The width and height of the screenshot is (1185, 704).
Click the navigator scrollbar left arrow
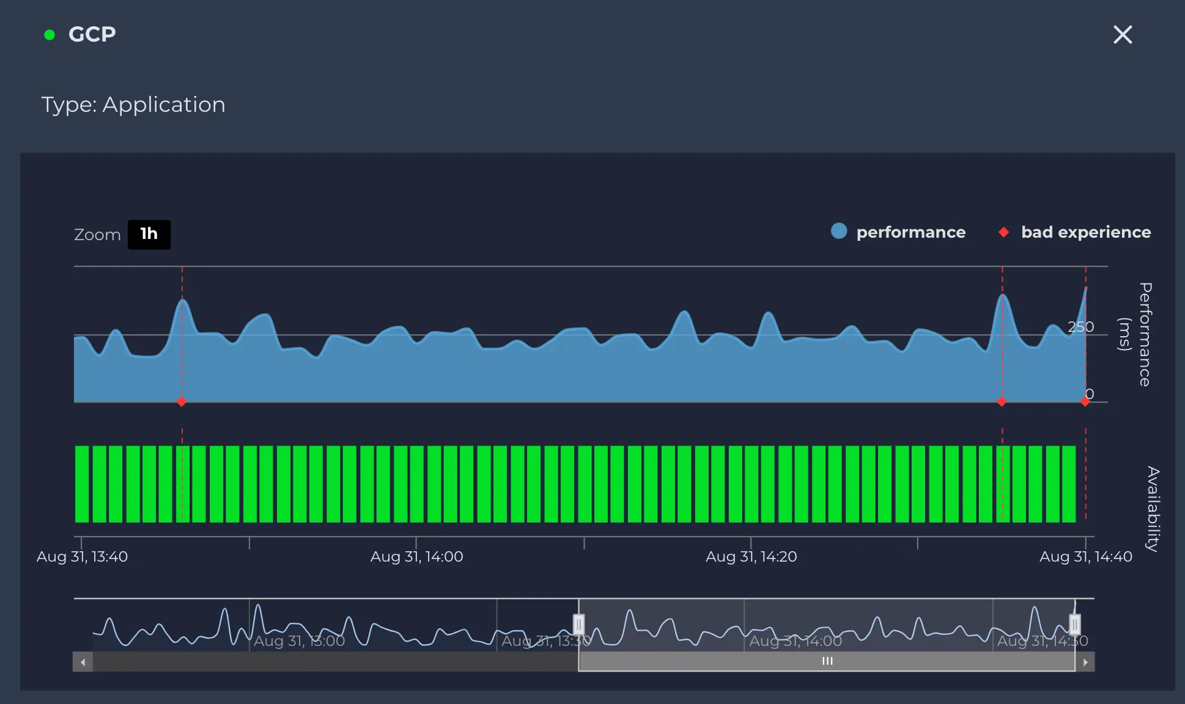click(83, 662)
